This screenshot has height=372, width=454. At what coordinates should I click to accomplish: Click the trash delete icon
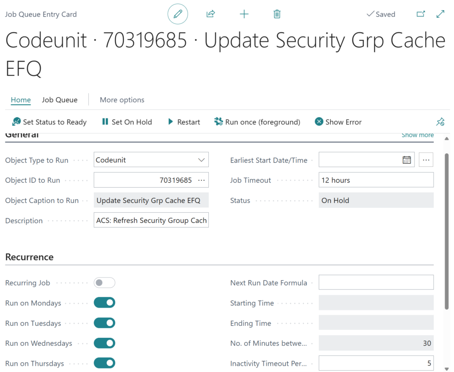[277, 14]
